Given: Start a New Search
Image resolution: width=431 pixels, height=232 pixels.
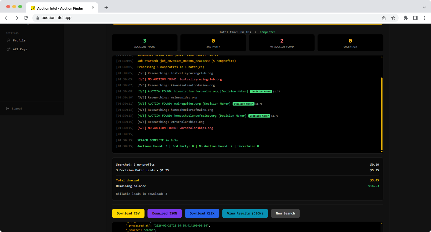Looking at the screenshot, I should point(285,213).
